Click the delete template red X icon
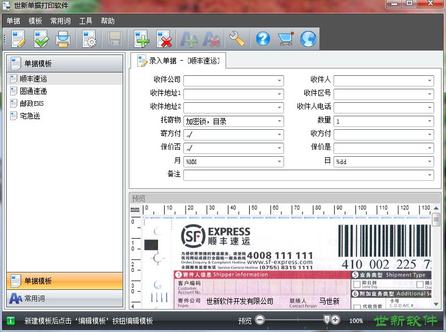Screen dimensions: 446x332 (164, 39)
